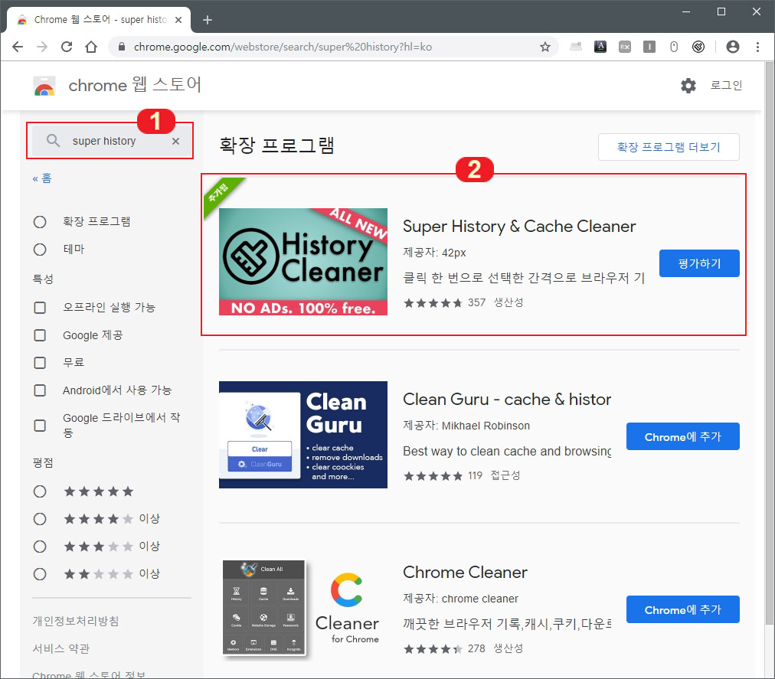This screenshot has width=775, height=679.
Task: Click the browser forward arrow
Action: coord(43,47)
